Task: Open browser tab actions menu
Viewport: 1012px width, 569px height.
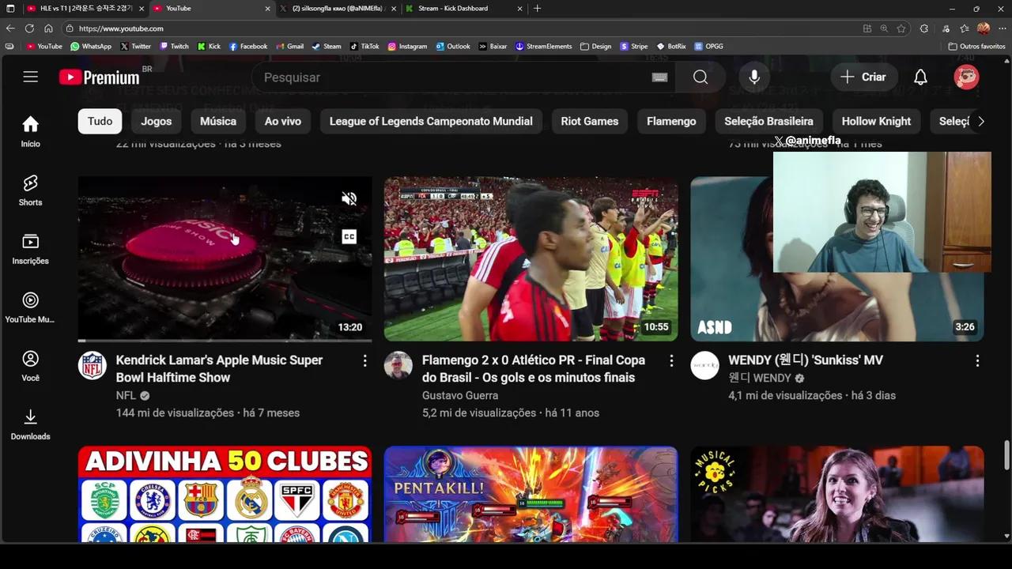Action: 10,8
